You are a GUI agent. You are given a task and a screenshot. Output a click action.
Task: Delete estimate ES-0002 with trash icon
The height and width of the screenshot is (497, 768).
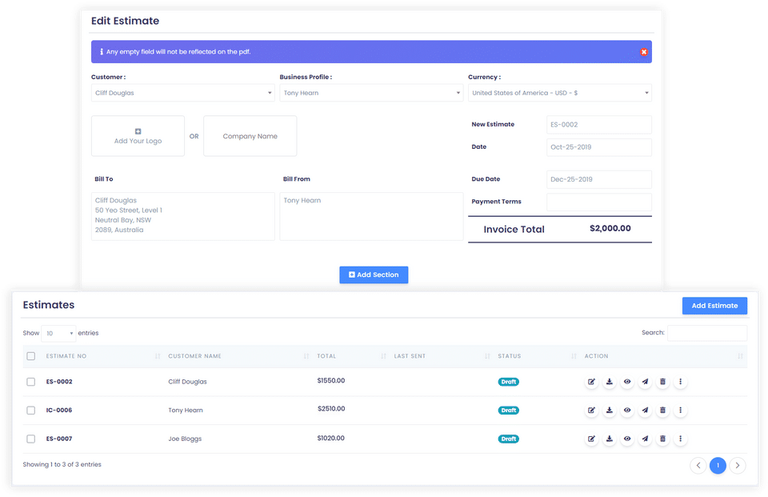point(662,382)
